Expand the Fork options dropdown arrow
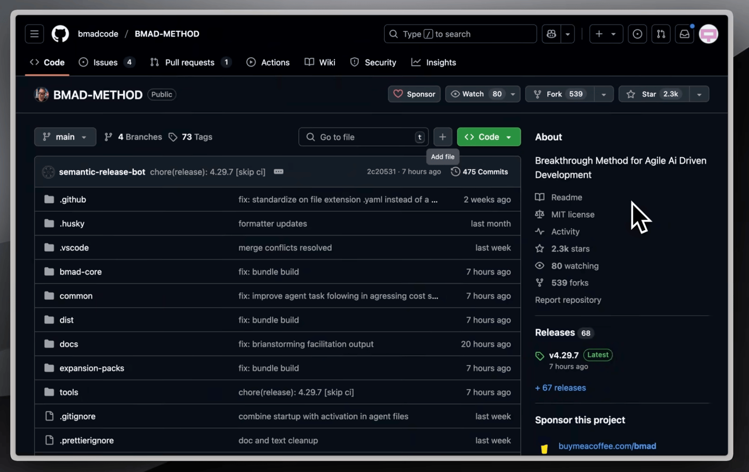749x472 pixels. click(x=604, y=94)
